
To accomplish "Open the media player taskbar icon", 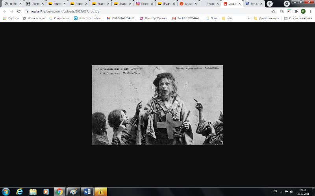I will coord(46,192).
